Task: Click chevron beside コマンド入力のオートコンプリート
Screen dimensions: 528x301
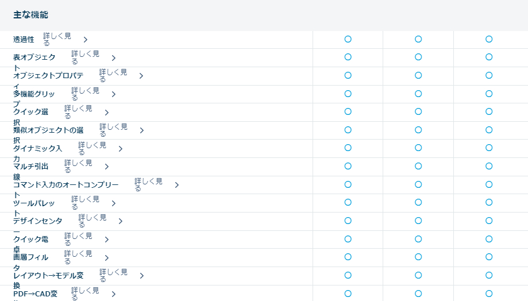Action: pyautogui.click(x=177, y=185)
